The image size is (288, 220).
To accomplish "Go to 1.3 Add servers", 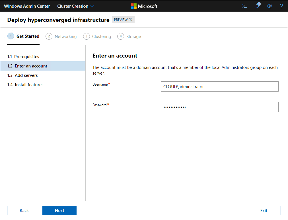I will [26, 75].
